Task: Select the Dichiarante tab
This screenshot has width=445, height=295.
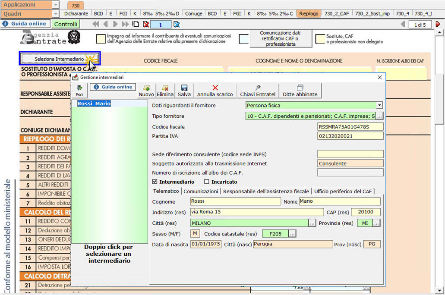Action: click(76, 13)
